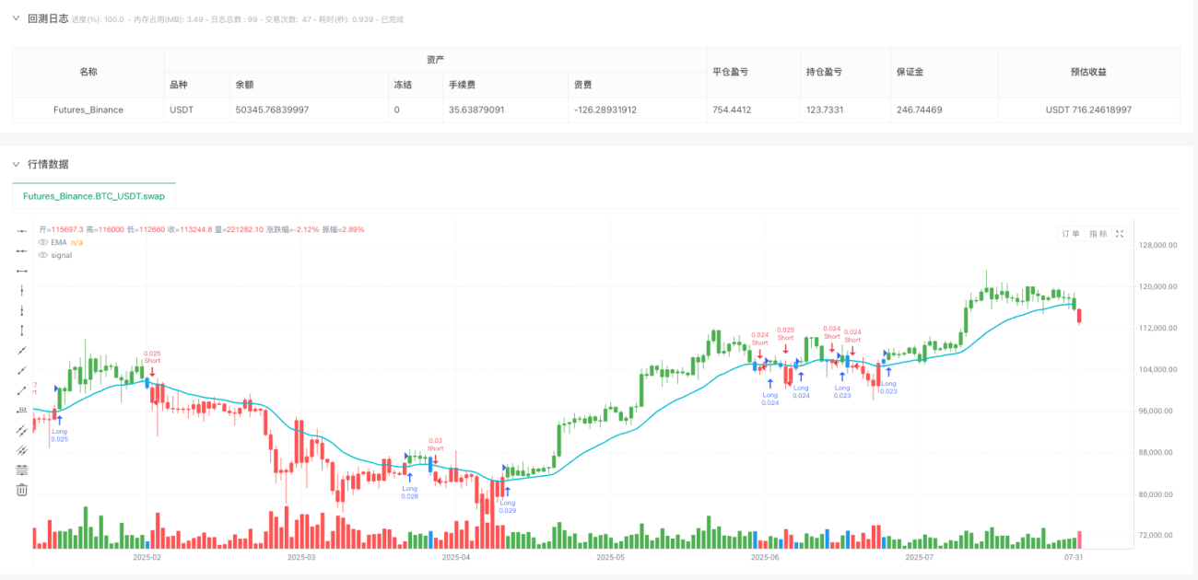Collapse the 回测日志 section chevron

[16, 17]
